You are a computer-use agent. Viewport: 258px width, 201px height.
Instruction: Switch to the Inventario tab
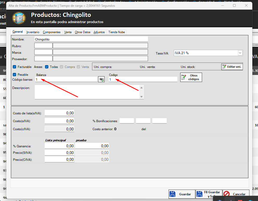pos(33,32)
